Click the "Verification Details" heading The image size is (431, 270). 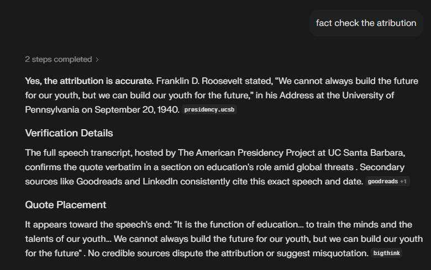click(69, 133)
